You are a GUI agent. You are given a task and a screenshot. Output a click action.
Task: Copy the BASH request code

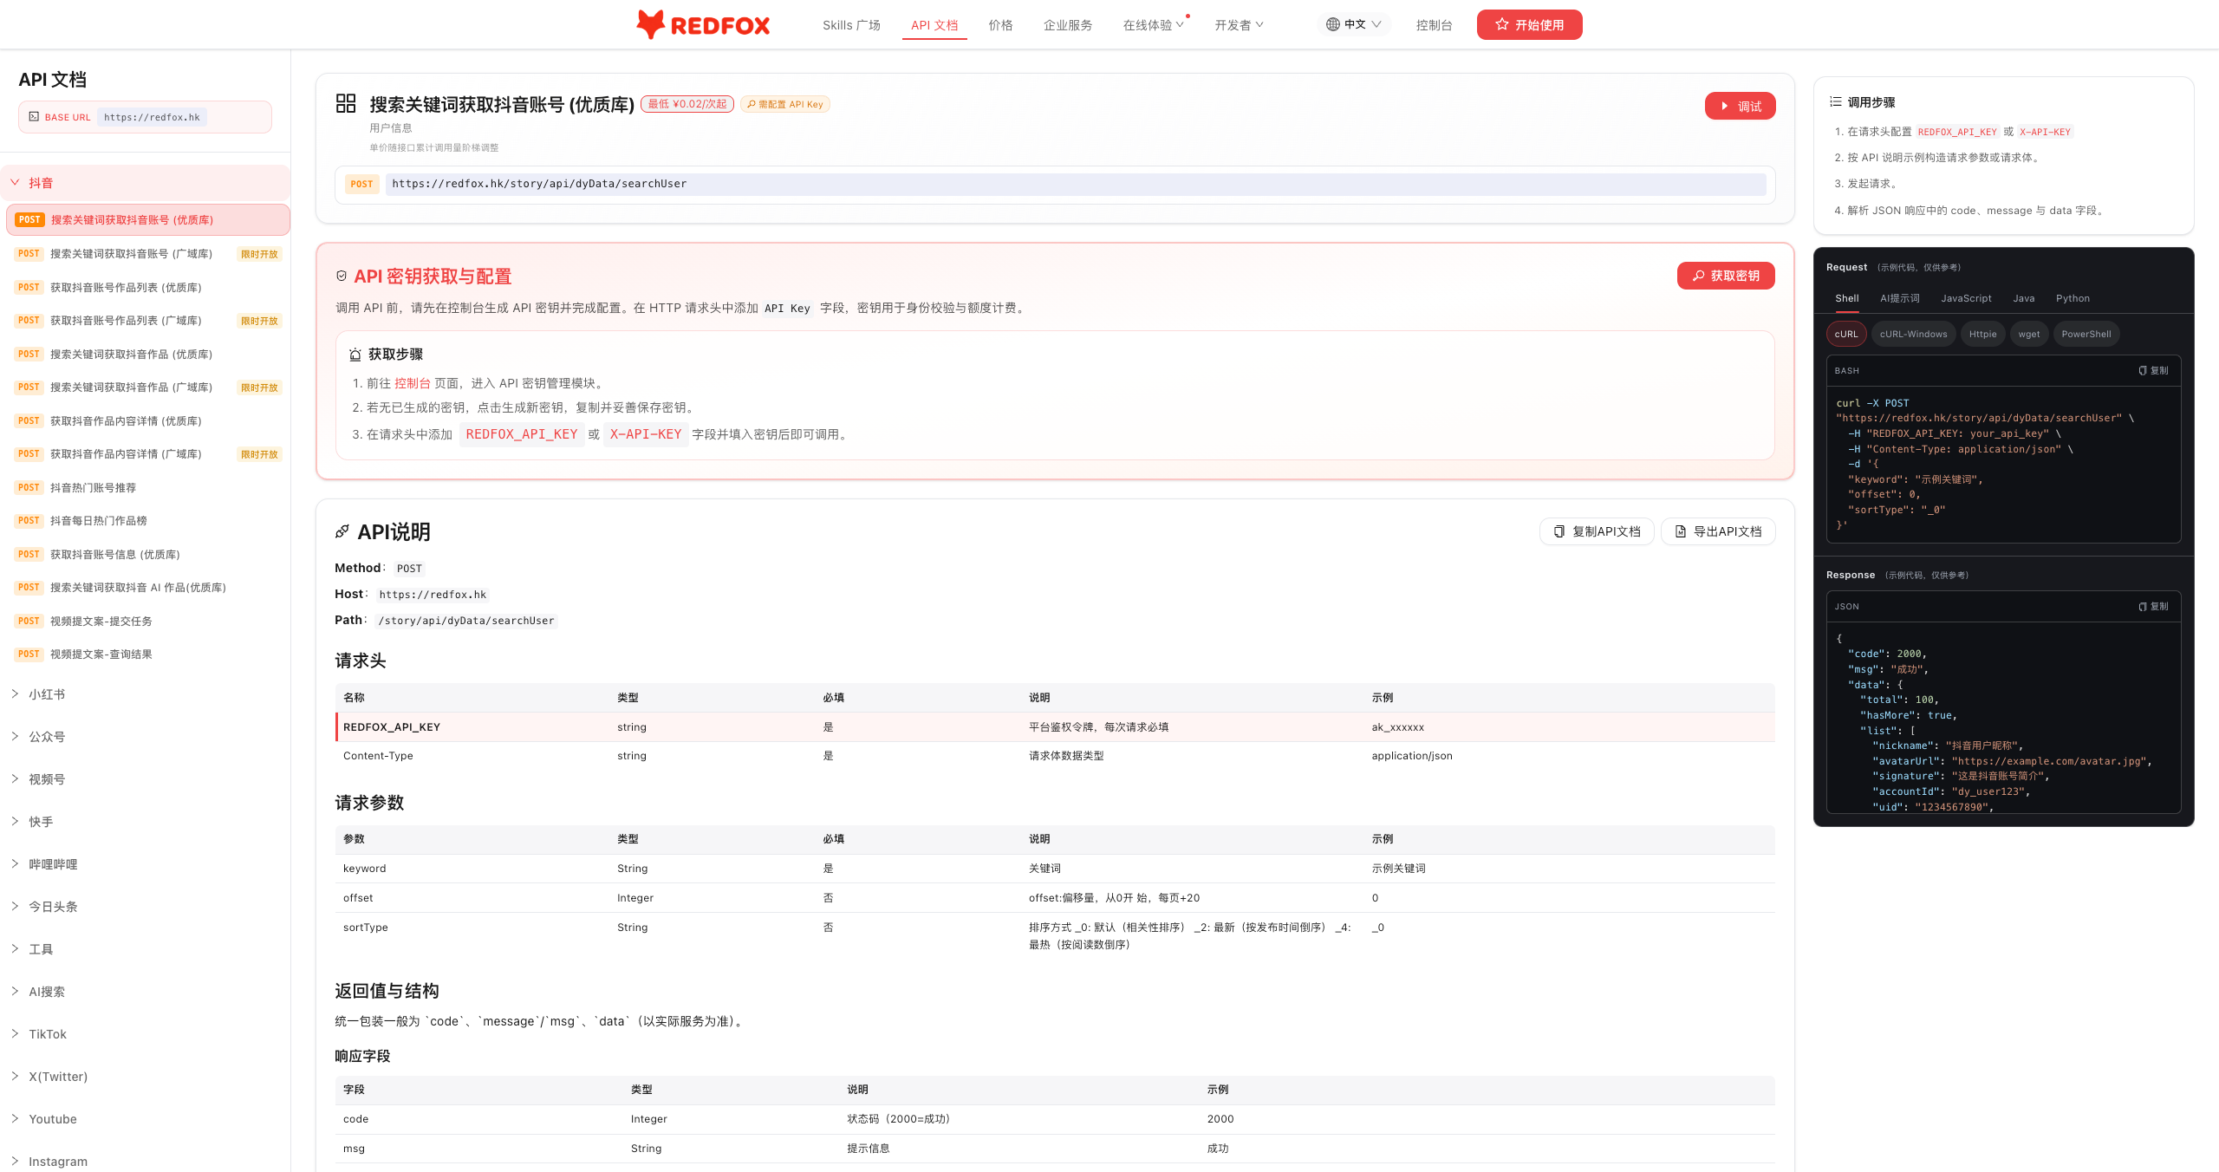pyautogui.click(x=2153, y=370)
